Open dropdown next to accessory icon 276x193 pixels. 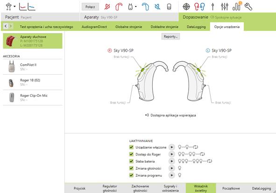(x=136, y=7)
